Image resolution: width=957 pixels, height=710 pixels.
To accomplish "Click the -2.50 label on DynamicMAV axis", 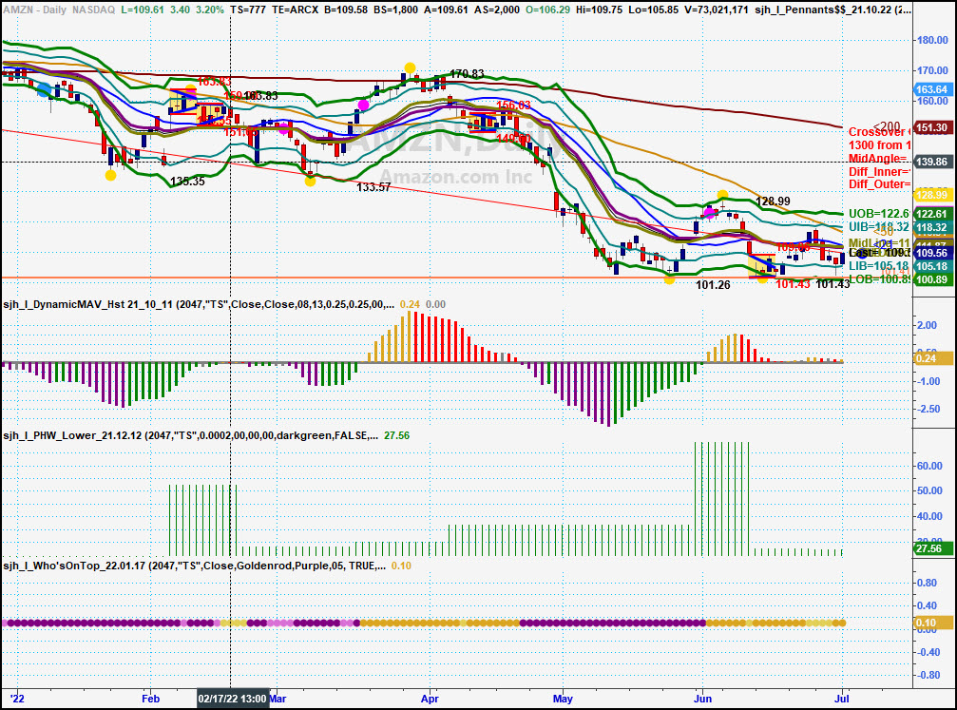I will (928, 409).
